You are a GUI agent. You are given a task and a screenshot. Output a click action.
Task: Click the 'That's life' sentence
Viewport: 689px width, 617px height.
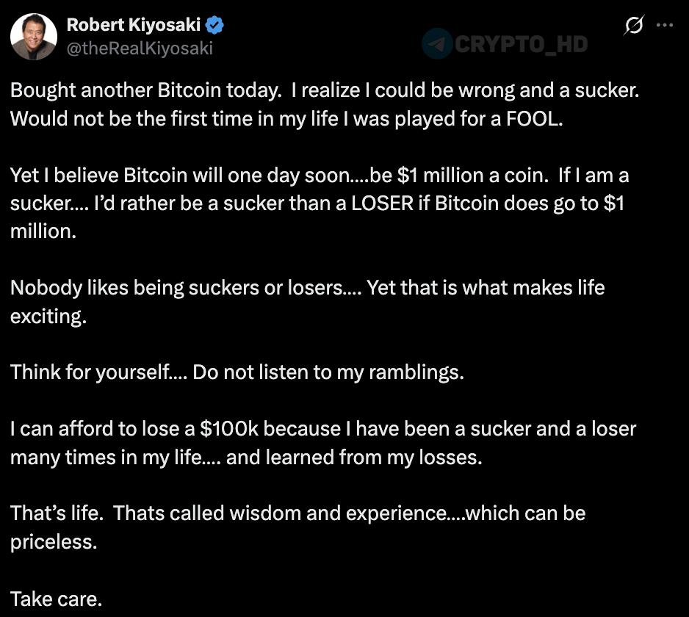[x=57, y=513]
